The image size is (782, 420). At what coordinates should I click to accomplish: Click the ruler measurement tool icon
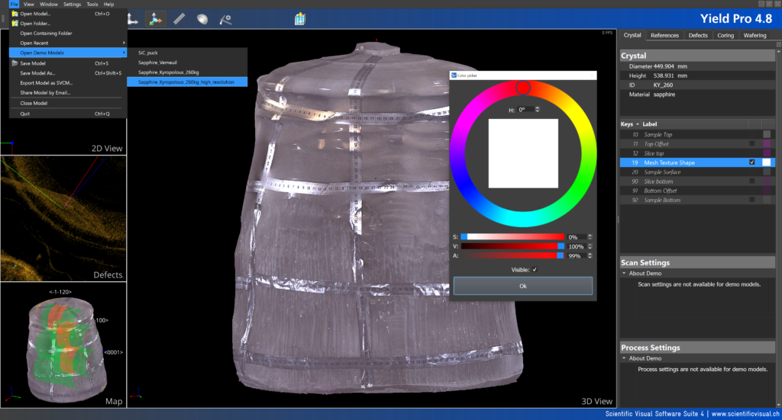[179, 18]
